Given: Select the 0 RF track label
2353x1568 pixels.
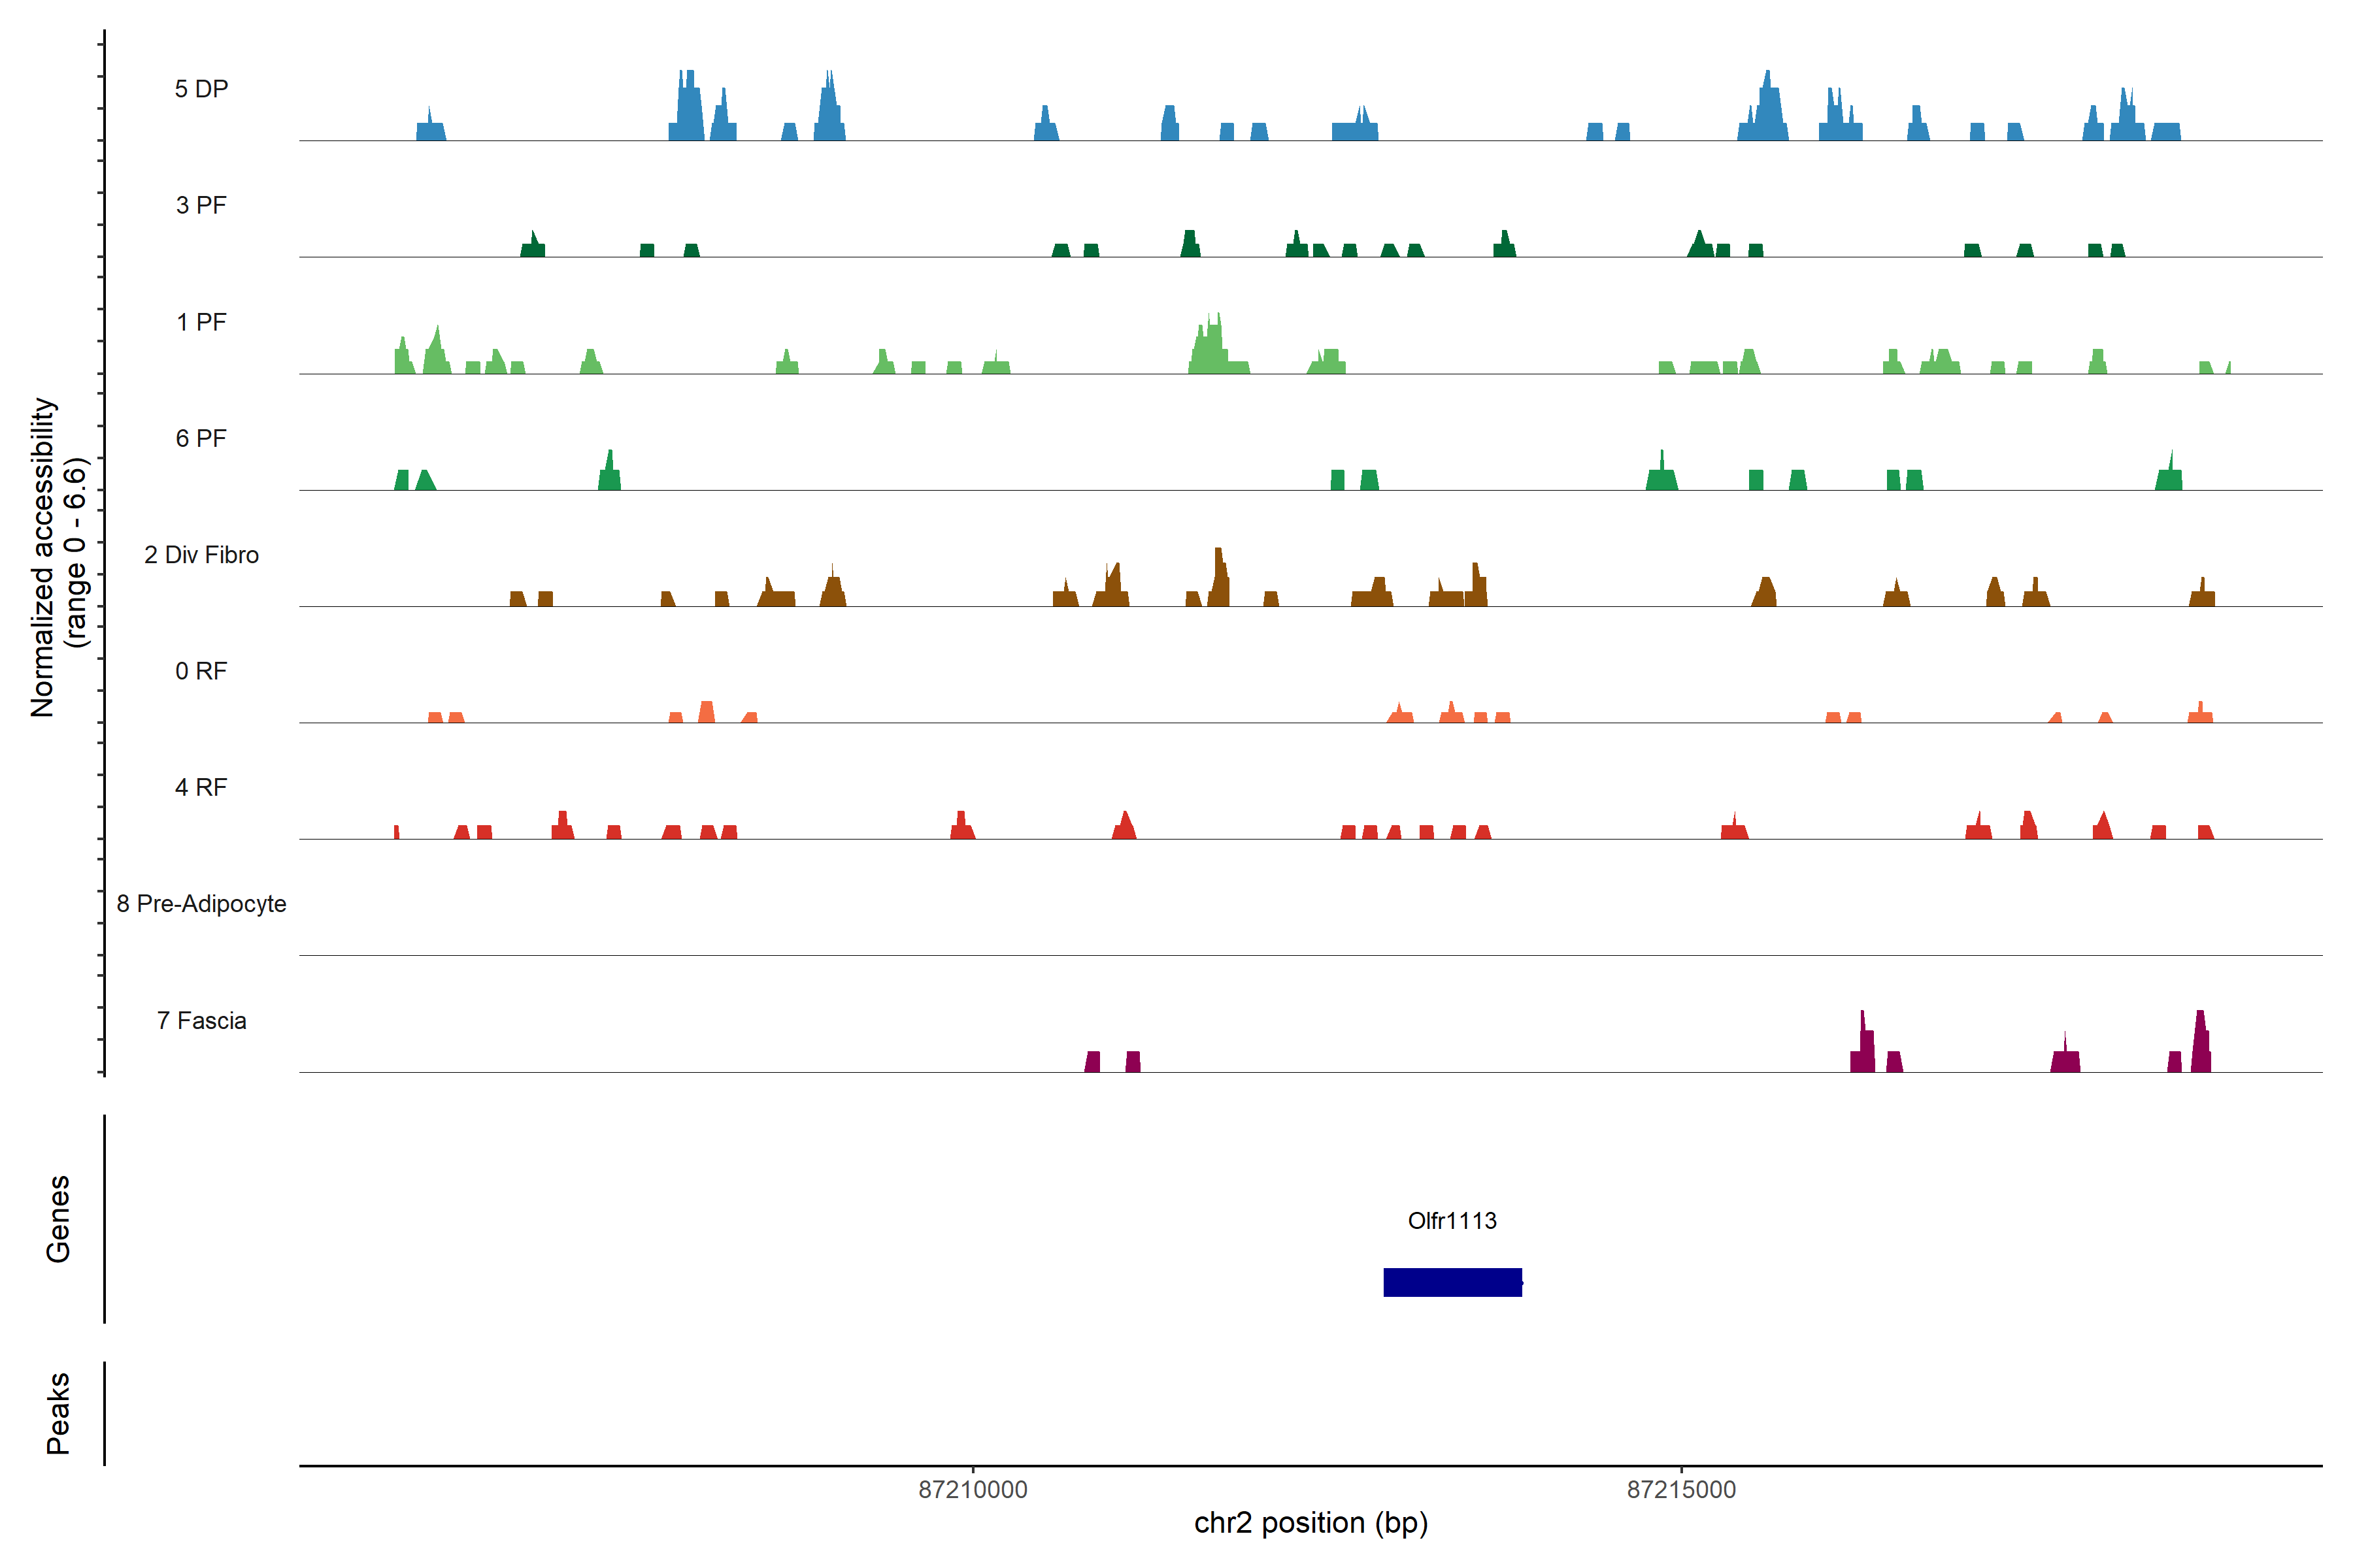Looking at the screenshot, I should [201, 671].
